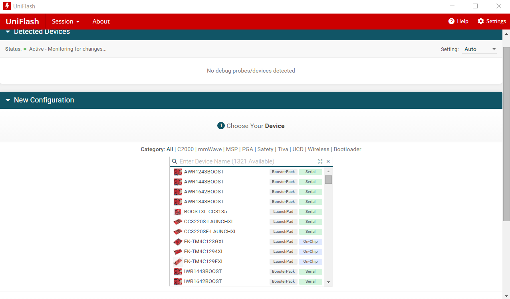
Task: Collapse the New Configuration section
Action: 8,100
